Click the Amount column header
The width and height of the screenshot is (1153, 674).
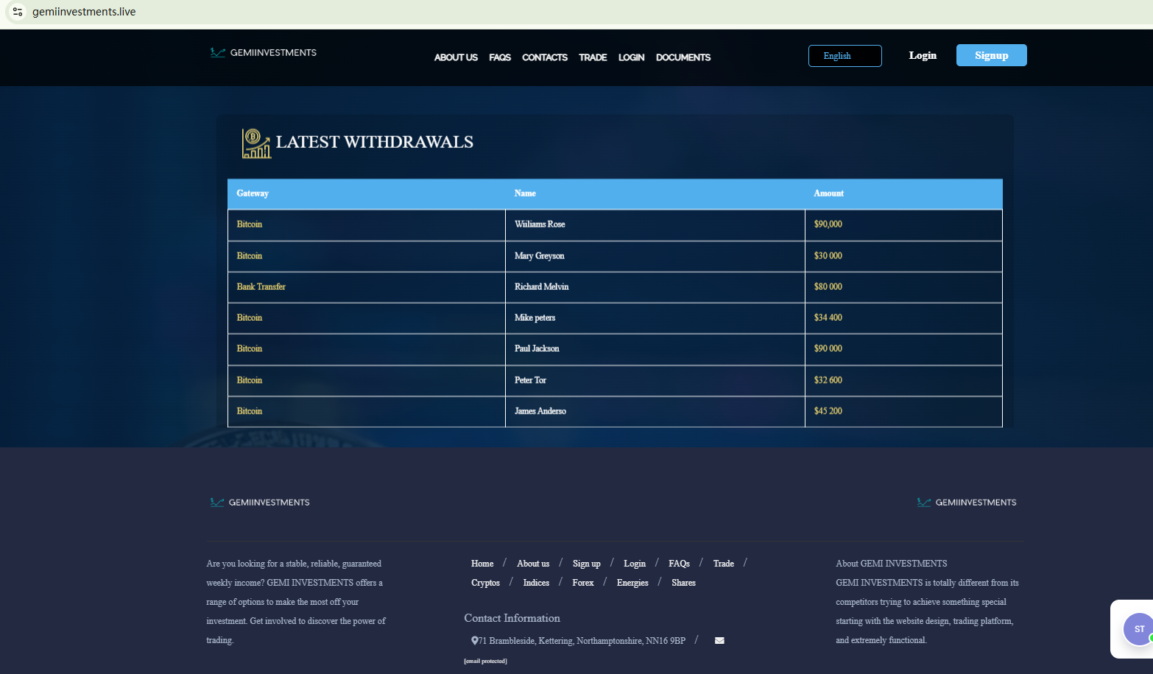click(x=828, y=194)
